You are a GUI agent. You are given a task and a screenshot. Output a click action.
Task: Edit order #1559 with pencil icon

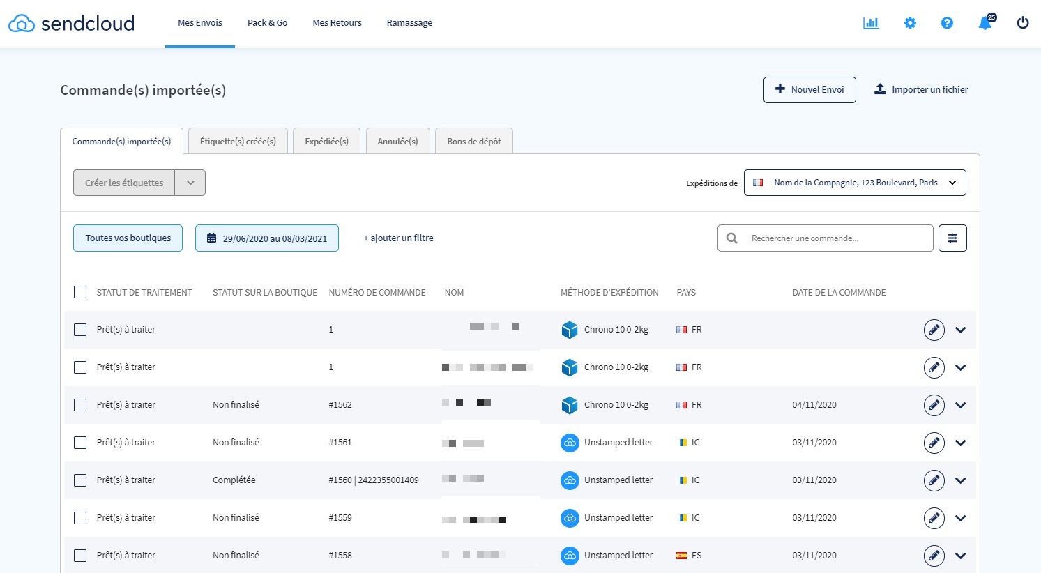pyautogui.click(x=934, y=518)
